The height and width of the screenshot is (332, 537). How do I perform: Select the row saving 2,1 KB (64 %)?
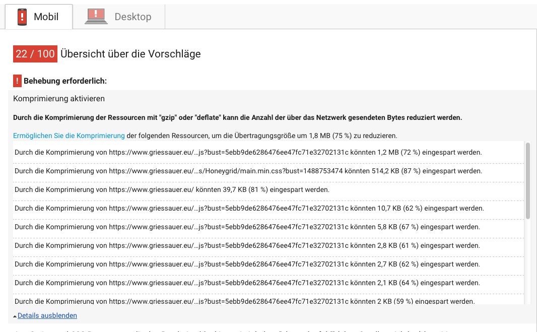coord(247,283)
